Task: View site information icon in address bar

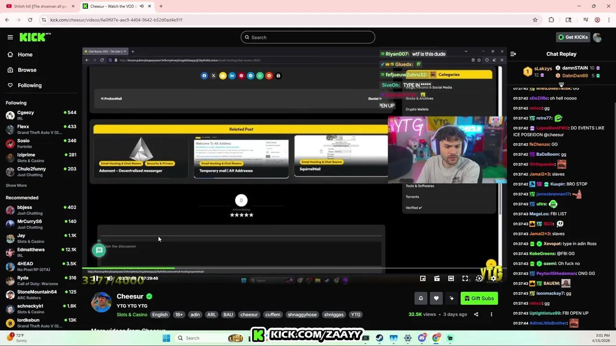Action: [x=44, y=20]
